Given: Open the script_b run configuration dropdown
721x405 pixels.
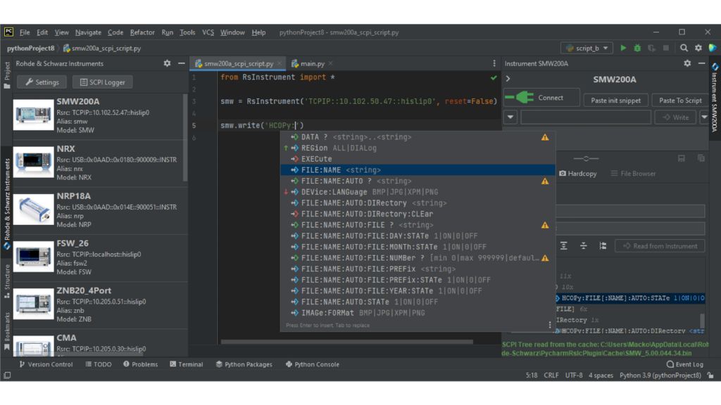Looking at the screenshot, I should point(587,49).
